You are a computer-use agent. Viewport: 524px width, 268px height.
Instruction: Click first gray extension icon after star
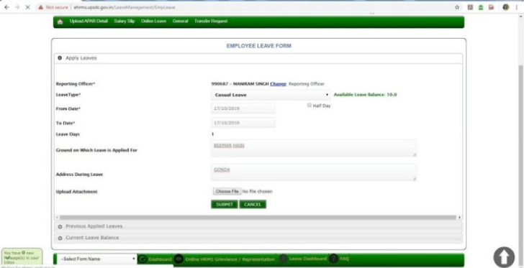[470, 7]
